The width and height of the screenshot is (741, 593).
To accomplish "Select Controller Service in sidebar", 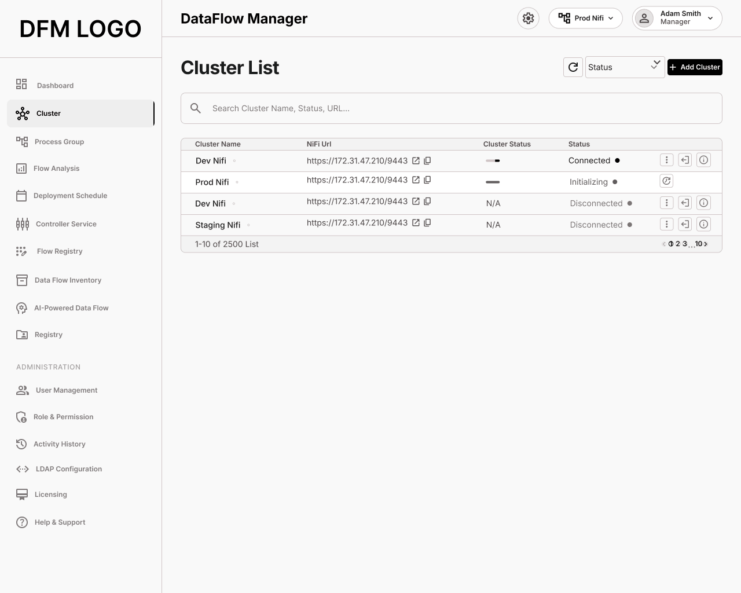I will click(56, 224).
